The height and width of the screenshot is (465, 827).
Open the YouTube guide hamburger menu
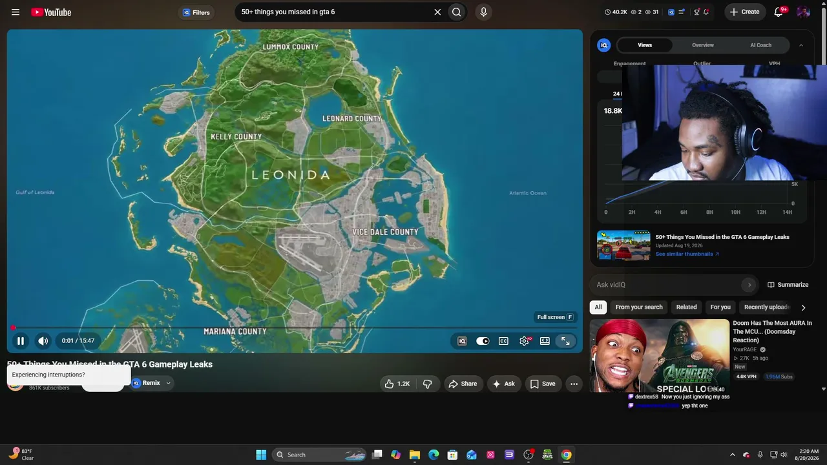pyautogui.click(x=16, y=12)
